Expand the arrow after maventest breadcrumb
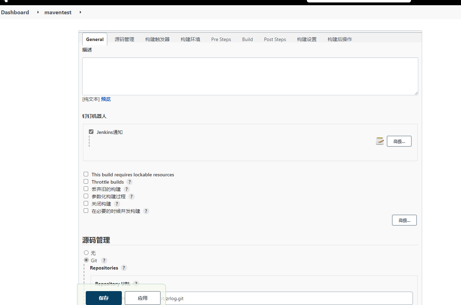The image size is (461, 305). (80, 12)
